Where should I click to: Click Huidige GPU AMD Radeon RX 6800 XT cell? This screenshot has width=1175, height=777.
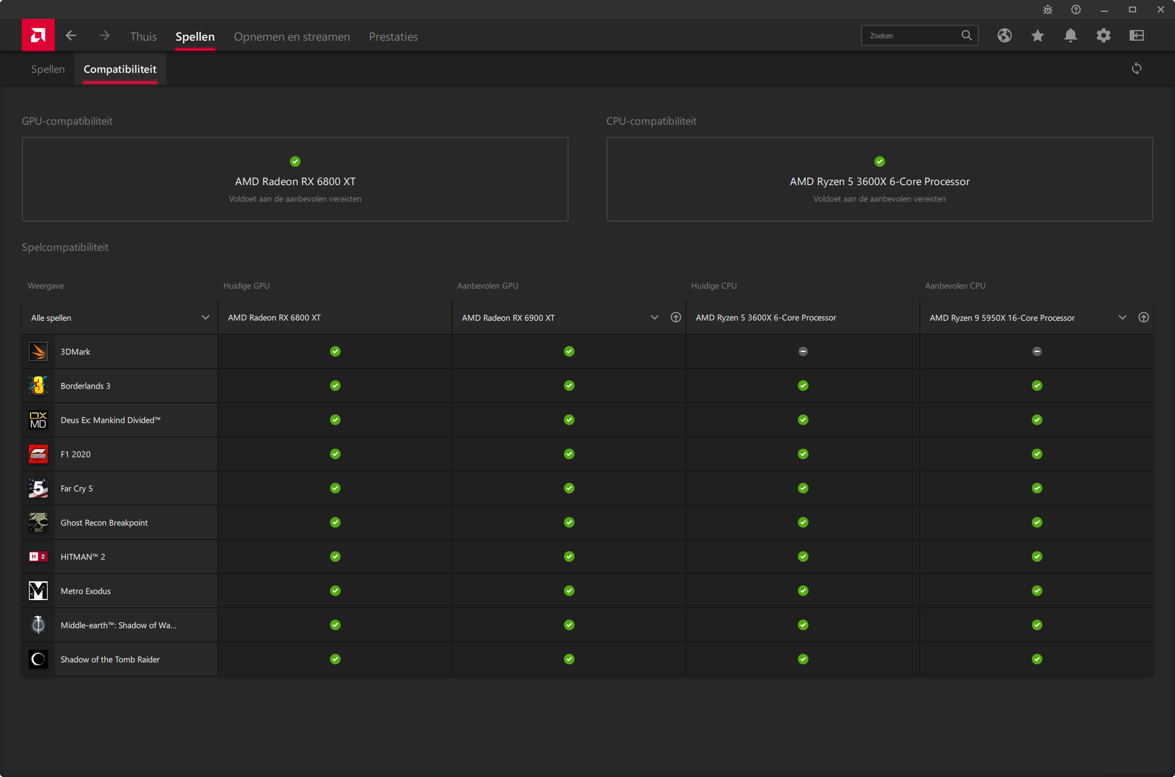coord(335,318)
